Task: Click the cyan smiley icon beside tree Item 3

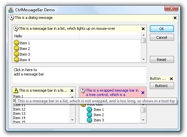Action: 89,120
